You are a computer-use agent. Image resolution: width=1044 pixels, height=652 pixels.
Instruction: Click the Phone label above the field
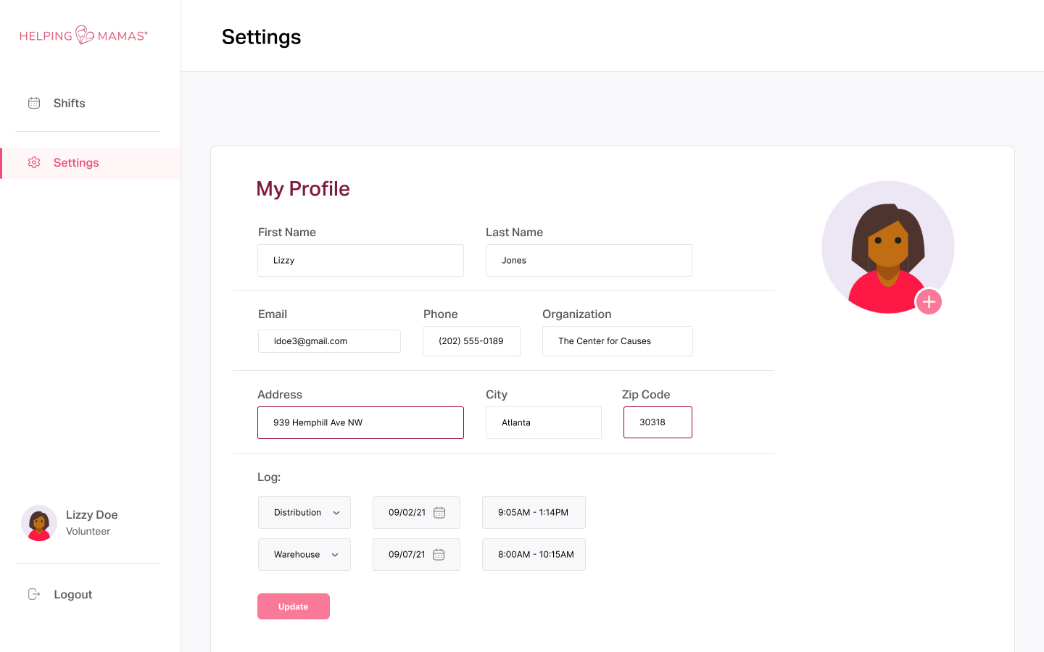(441, 314)
